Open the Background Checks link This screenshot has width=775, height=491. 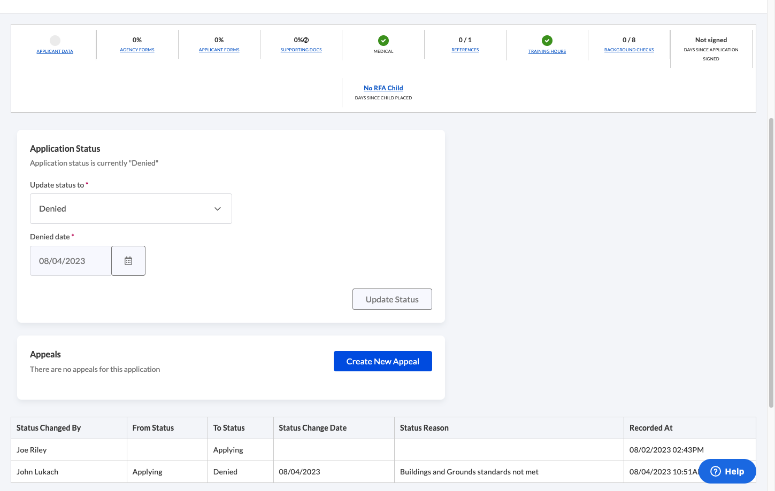pyautogui.click(x=629, y=50)
